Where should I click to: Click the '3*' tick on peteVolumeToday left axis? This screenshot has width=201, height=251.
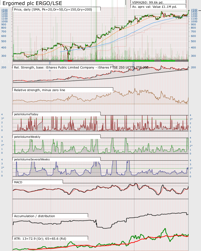tap(3, 118)
